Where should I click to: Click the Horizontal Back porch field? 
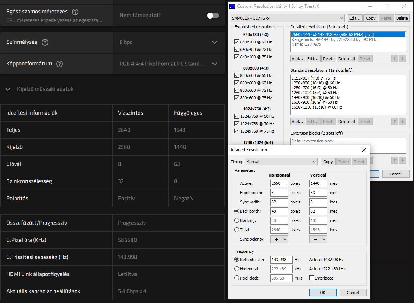tap(279, 211)
